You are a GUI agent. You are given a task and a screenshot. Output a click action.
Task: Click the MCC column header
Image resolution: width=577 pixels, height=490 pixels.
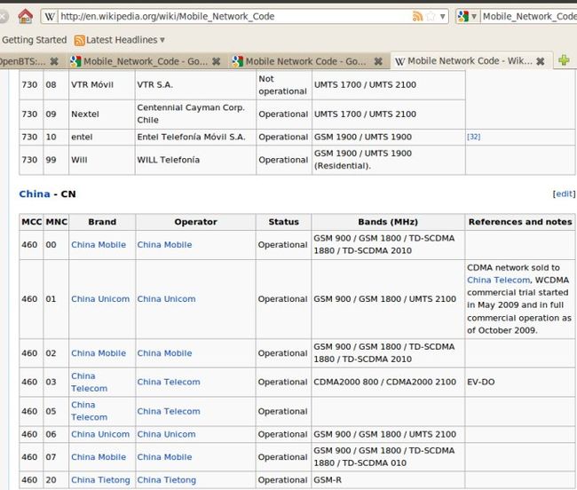(x=32, y=222)
